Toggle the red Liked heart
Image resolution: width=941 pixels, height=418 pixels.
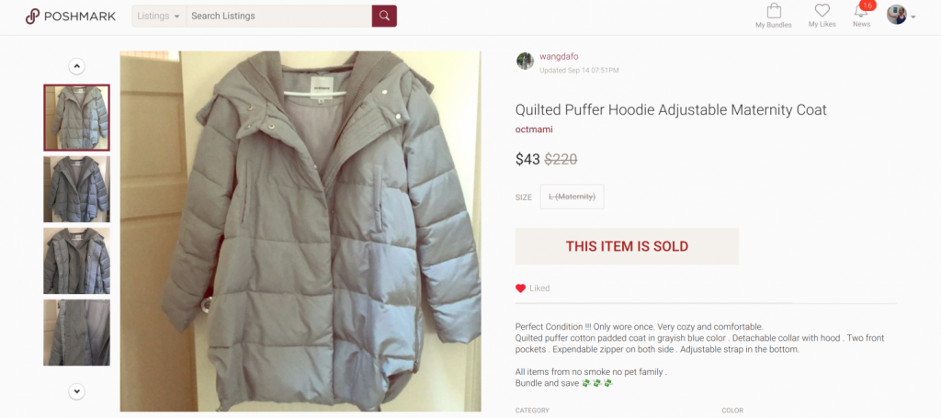pyautogui.click(x=520, y=288)
